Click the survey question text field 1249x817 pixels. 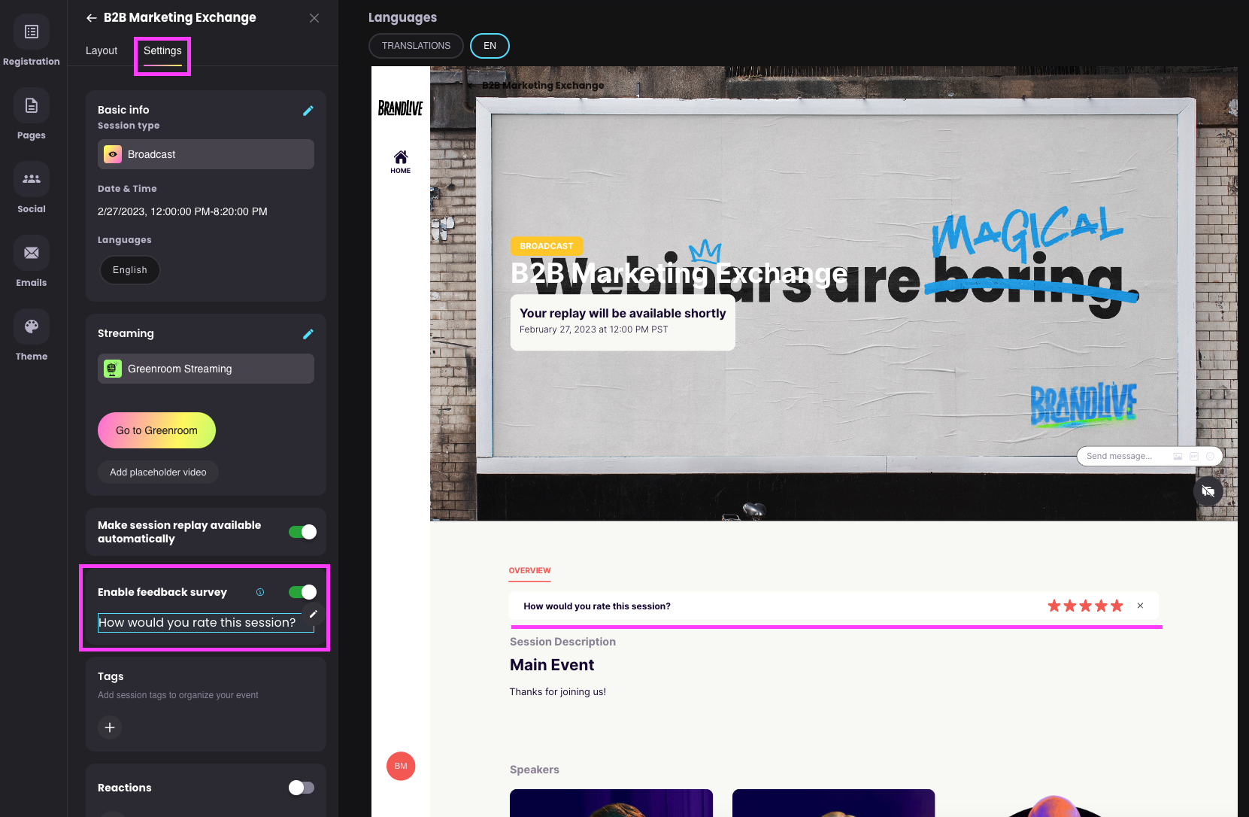click(x=205, y=623)
